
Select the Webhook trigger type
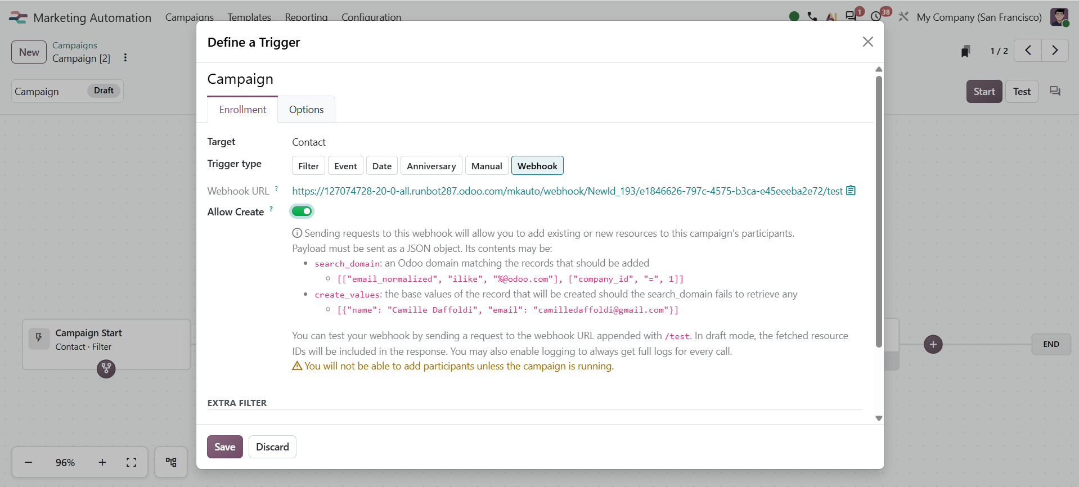click(537, 166)
